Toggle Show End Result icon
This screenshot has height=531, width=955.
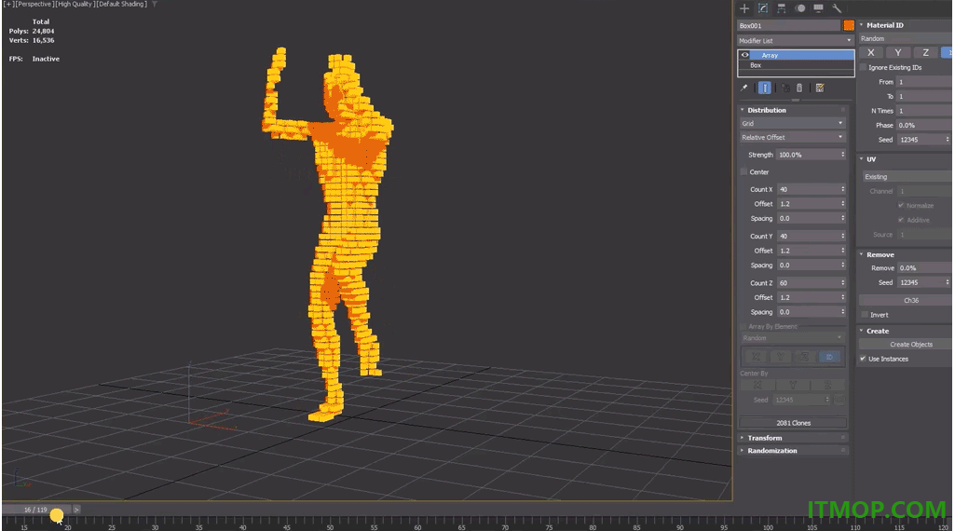[766, 88]
